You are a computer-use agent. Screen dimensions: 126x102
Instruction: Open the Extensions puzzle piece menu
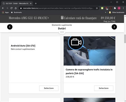(x=115, y=8)
